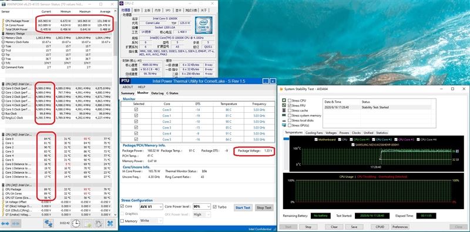
Task: Switch to PTU C-States tab
Action: 172,93
